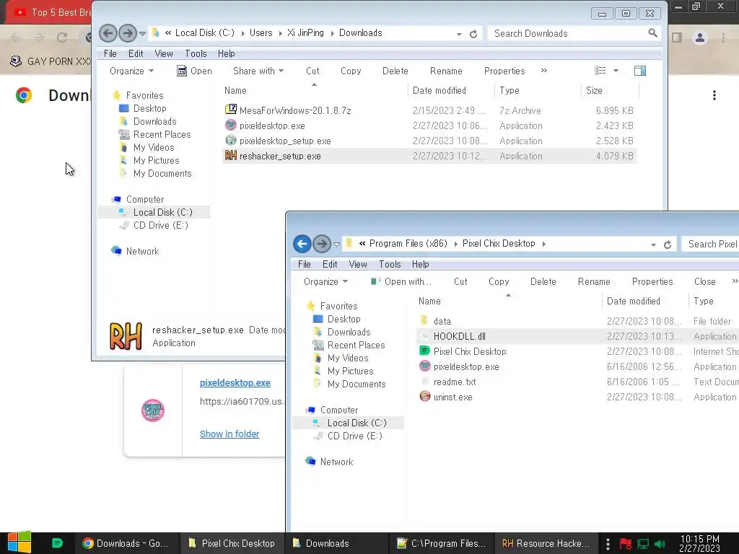Click the Chrome profile avatar icon
Image resolution: width=739 pixels, height=554 pixels.
[x=700, y=38]
